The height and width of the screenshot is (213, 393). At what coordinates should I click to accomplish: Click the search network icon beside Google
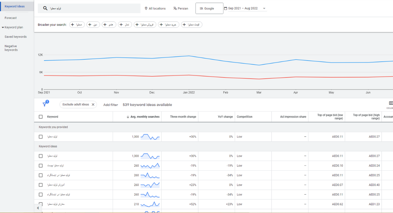point(201,9)
